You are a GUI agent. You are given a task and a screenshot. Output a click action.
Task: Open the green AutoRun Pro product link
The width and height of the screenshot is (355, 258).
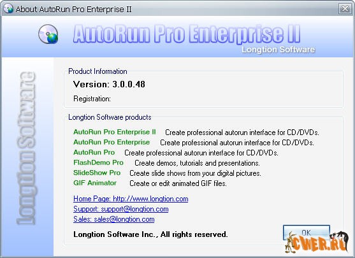point(94,152)
